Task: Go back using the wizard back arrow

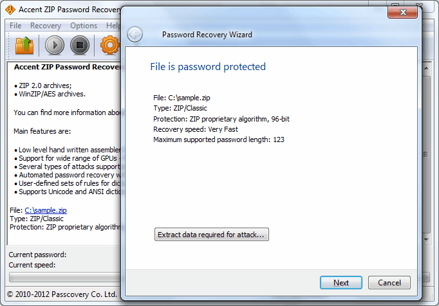Action: tap(135, 35)
